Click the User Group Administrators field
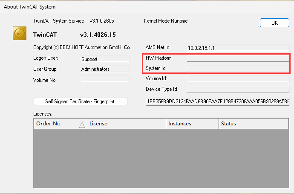 104,69
